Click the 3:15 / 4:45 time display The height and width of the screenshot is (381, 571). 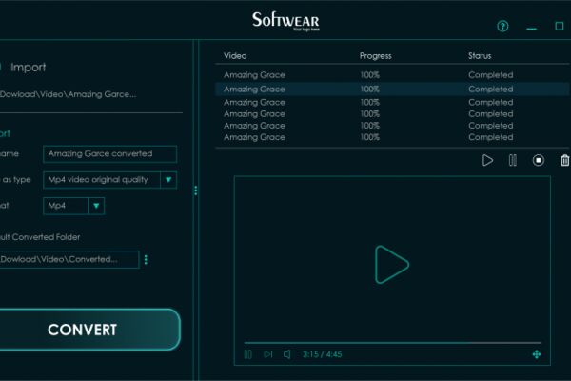(x=323, y=354)
